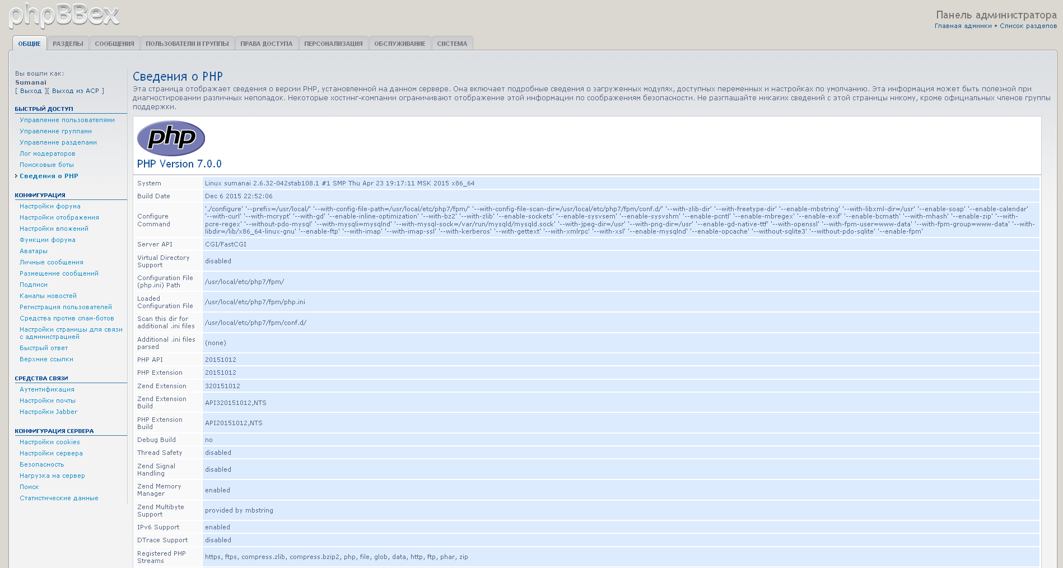This screenshot has width=1063, height=568.
Task: Go to the Персонализация tab
Action: (x=333, y=44)
